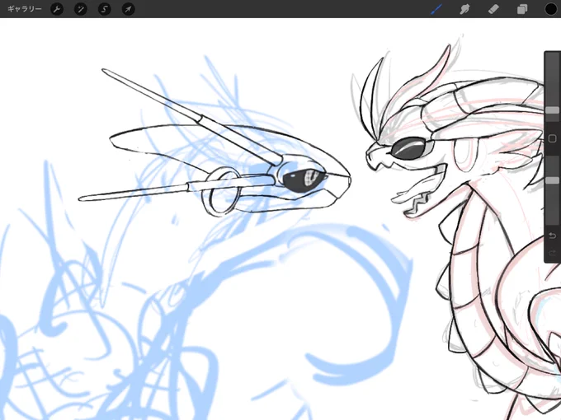Undo the last stroke with sidebar arrow
561x420 pixels.
[x=553, y=236]
